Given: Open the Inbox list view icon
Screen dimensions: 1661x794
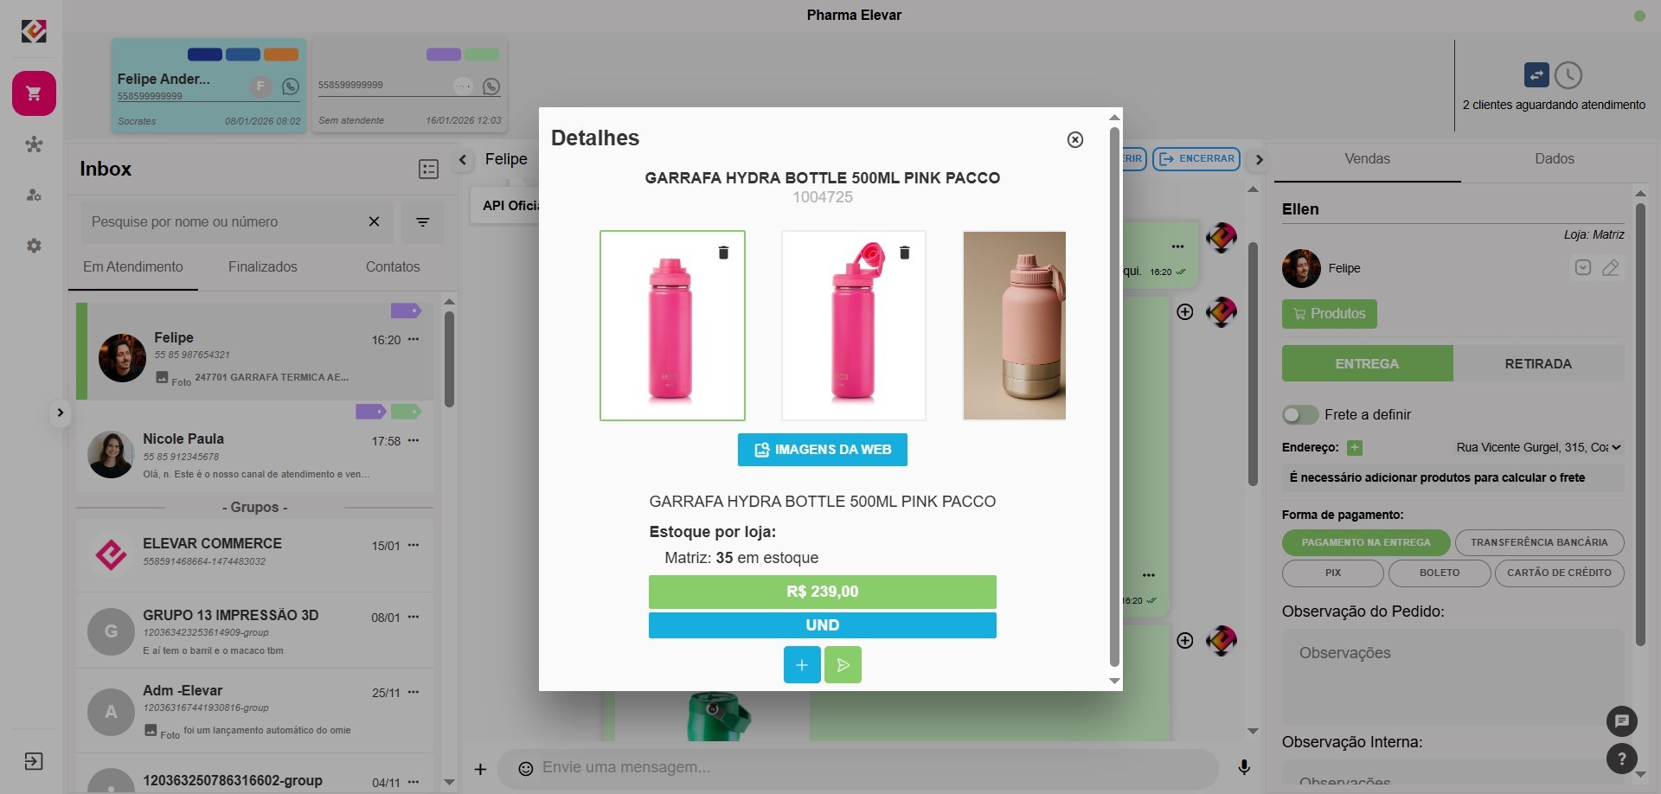Looking at the screenshot, I should click(428, 170).
